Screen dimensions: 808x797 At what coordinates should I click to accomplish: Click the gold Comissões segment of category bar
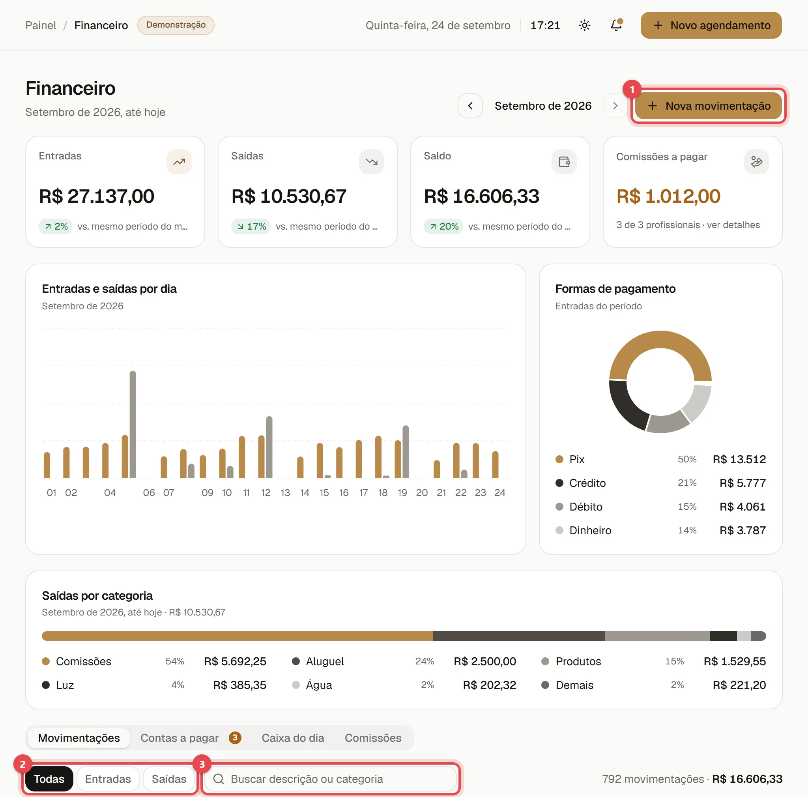pyautogui.click(x=237, y=636)
